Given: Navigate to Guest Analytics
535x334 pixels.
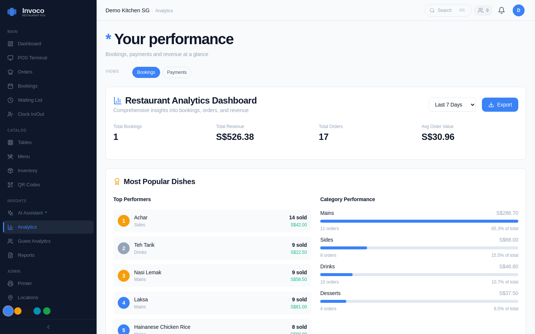Looking at the screenshot, I should pos(34,241).
